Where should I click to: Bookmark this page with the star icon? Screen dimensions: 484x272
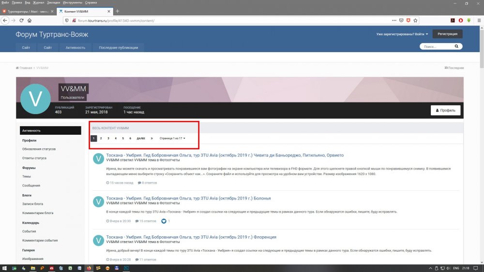[416, 20]
